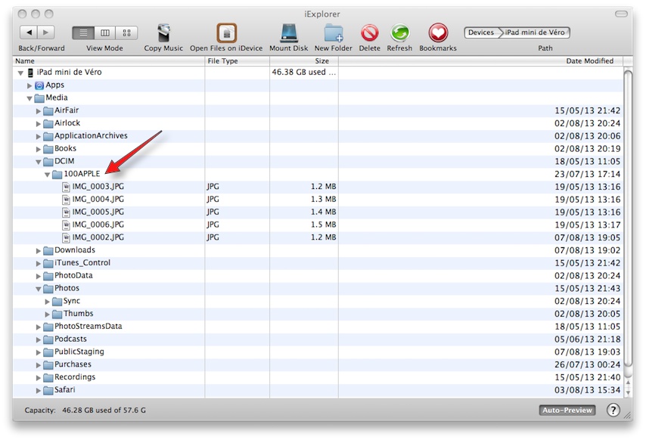The width and height of the screenshot is (646, 440).
Task: Select the IMG_0006.JPG file icon
Action: pyautogui.click(x=66, y=225)
